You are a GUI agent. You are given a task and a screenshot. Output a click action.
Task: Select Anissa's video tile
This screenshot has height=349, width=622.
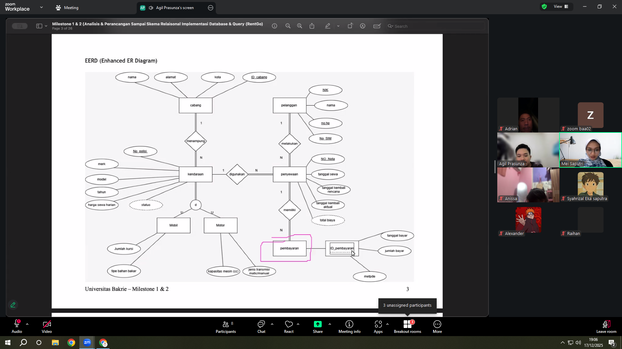coord(528,185)
